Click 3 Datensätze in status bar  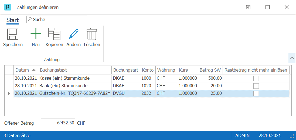click(x=17, y=135)
